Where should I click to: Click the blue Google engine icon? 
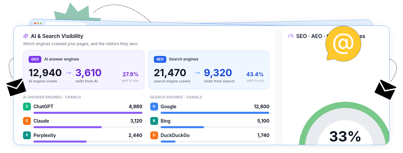coord(154,106)
